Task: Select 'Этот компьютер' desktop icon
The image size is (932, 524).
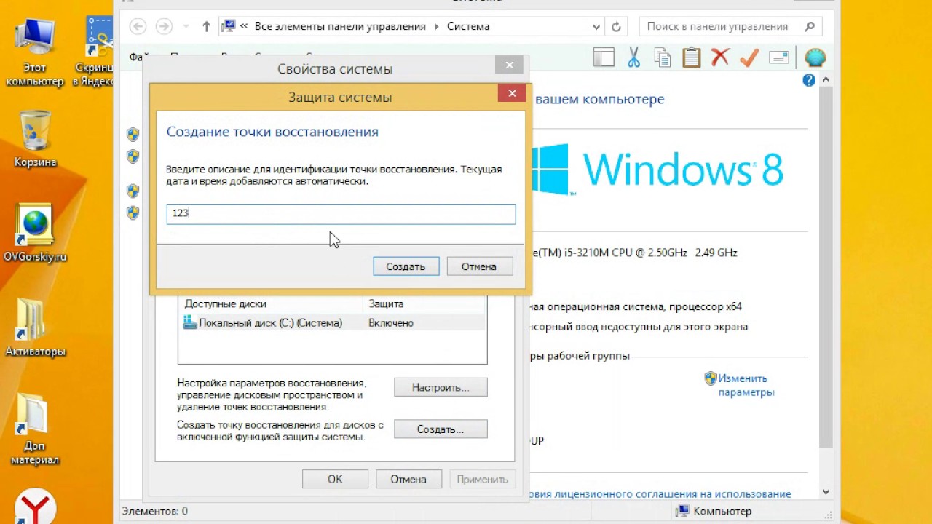Action: pyautogui.click(x=35, y=52)
